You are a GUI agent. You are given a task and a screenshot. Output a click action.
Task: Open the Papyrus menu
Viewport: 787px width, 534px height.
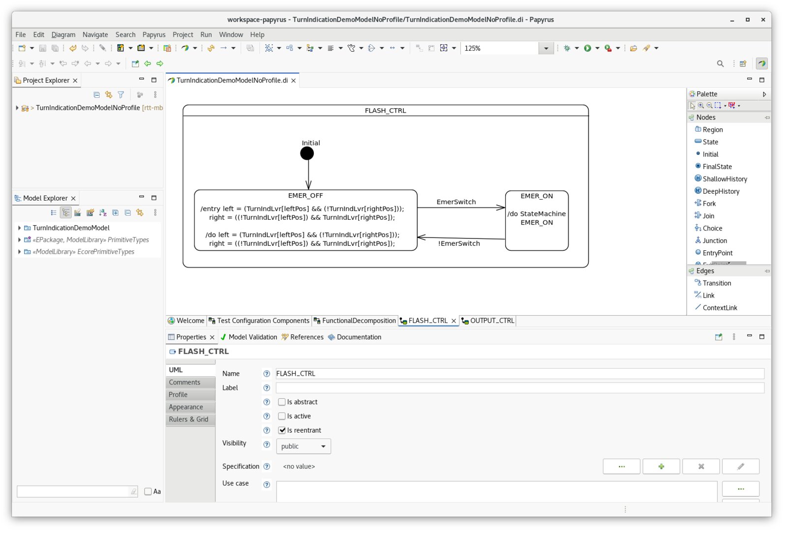point(154,35)
